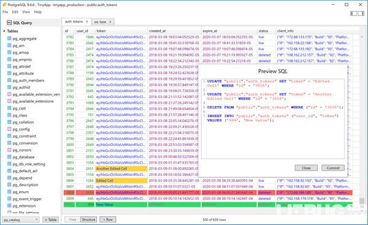Open the pg_aggregate table
This screenshot has width=368, height=225.
point(25,39)
